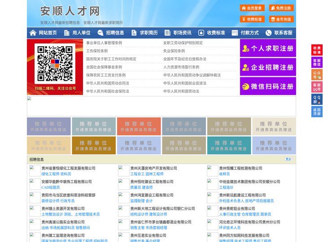Open company 贵州新远航建设工程有限公司
Image resolution: width=323 pixels, height=242 pixels.
pos(242,195)
